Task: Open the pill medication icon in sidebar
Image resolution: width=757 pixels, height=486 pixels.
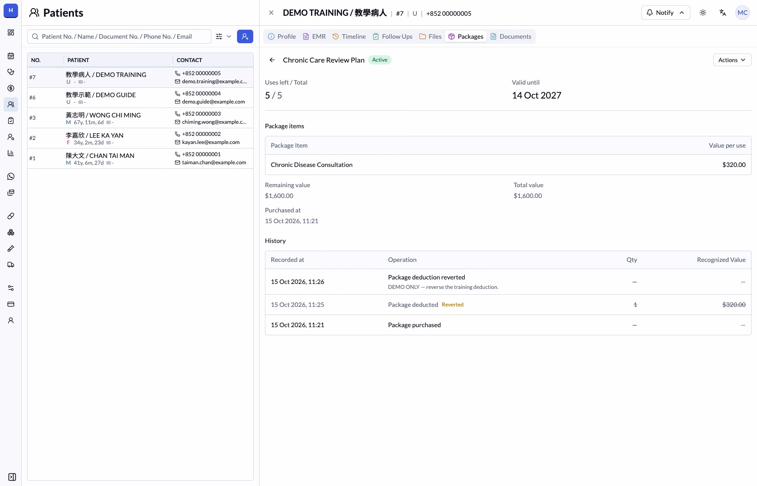Action: coord(11,216)
